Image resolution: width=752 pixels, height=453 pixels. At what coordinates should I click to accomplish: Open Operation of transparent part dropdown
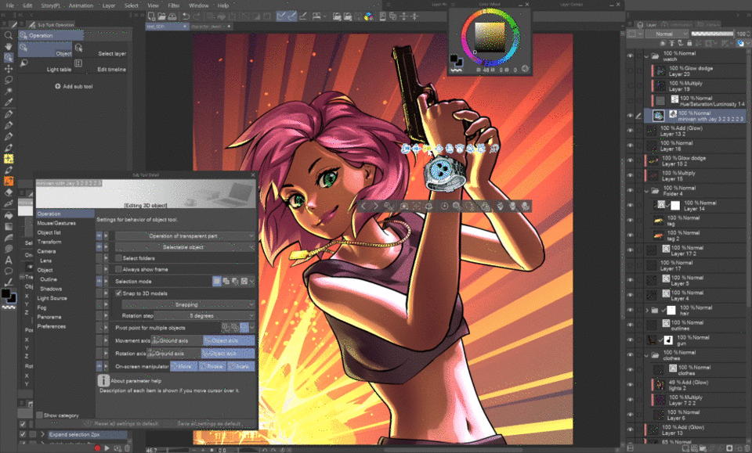185,235
